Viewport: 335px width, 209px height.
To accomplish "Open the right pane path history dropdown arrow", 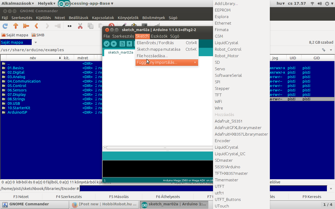I will click(x=331, y=50).
